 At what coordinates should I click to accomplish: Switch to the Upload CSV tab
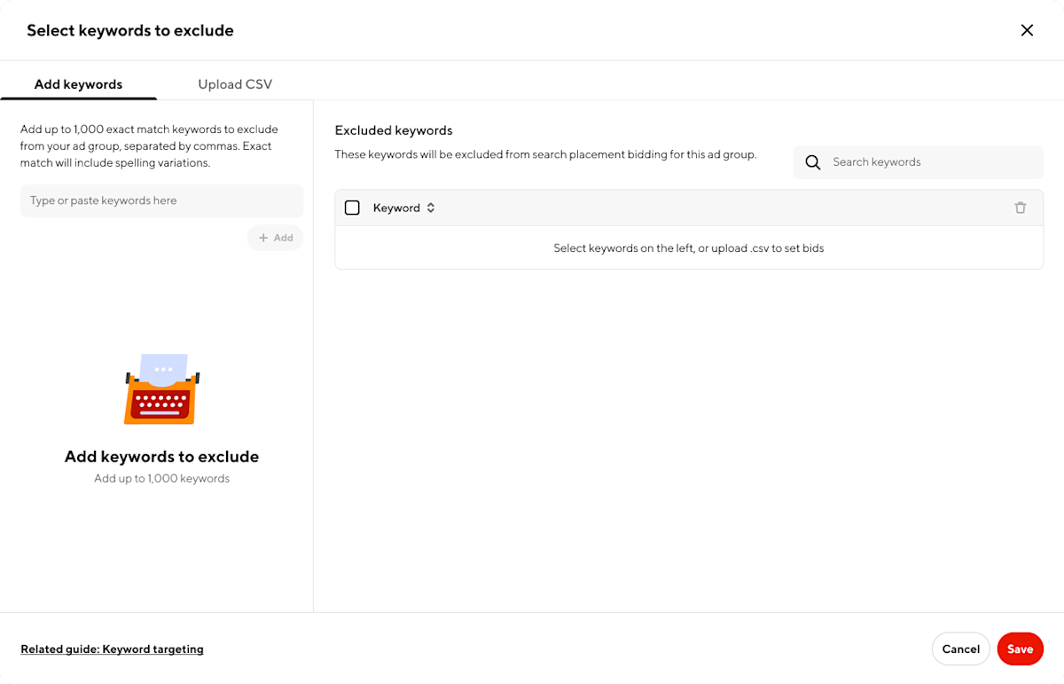click(x=234, y=83)
